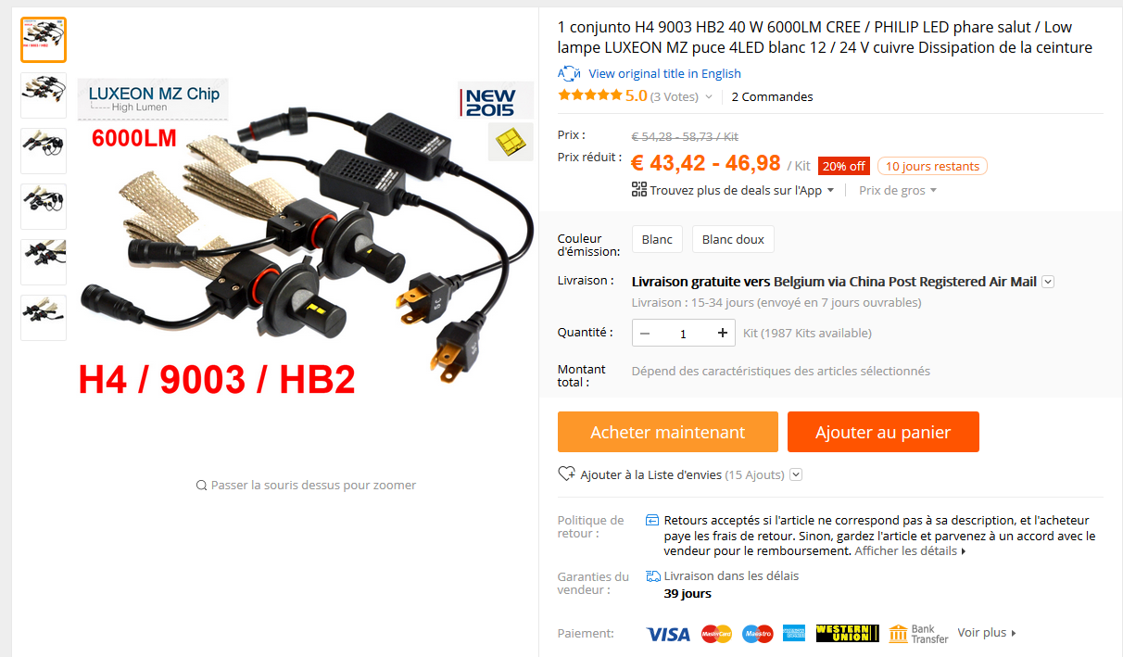Click the Visa payment icon

point(668,634)
